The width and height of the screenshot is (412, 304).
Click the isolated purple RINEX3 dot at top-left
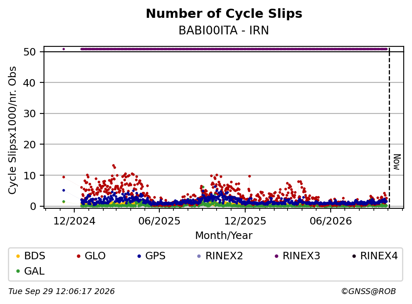pyautogui.click(x=63, y=49)
